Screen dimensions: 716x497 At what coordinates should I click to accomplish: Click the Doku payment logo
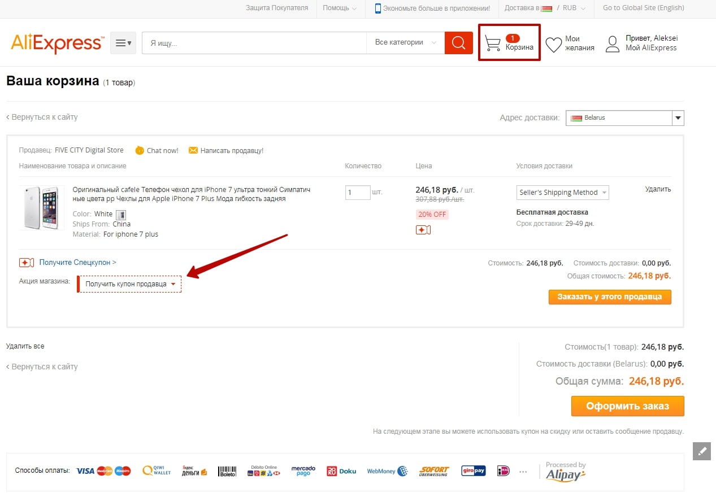pyautogui.click(x=341, y=471)
